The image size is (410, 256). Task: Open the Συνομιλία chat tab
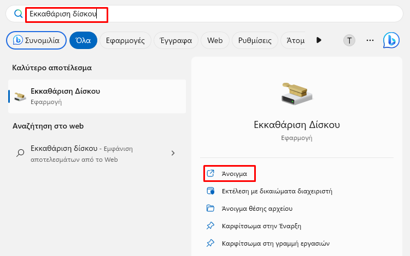(36, 40)
